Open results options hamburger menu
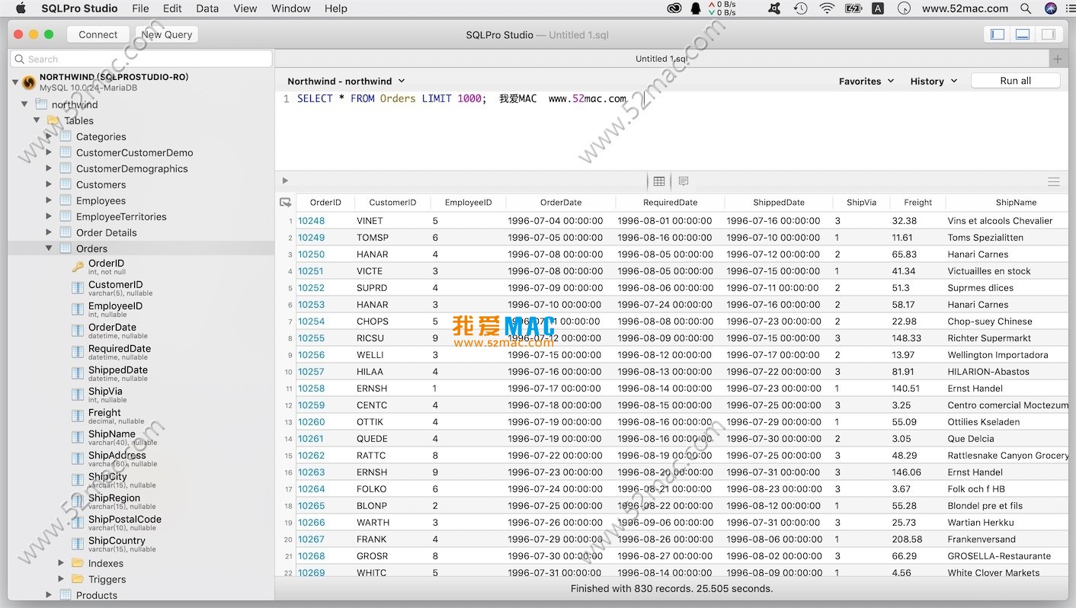Screen dimensions: 1076x608 point(1054,181)
